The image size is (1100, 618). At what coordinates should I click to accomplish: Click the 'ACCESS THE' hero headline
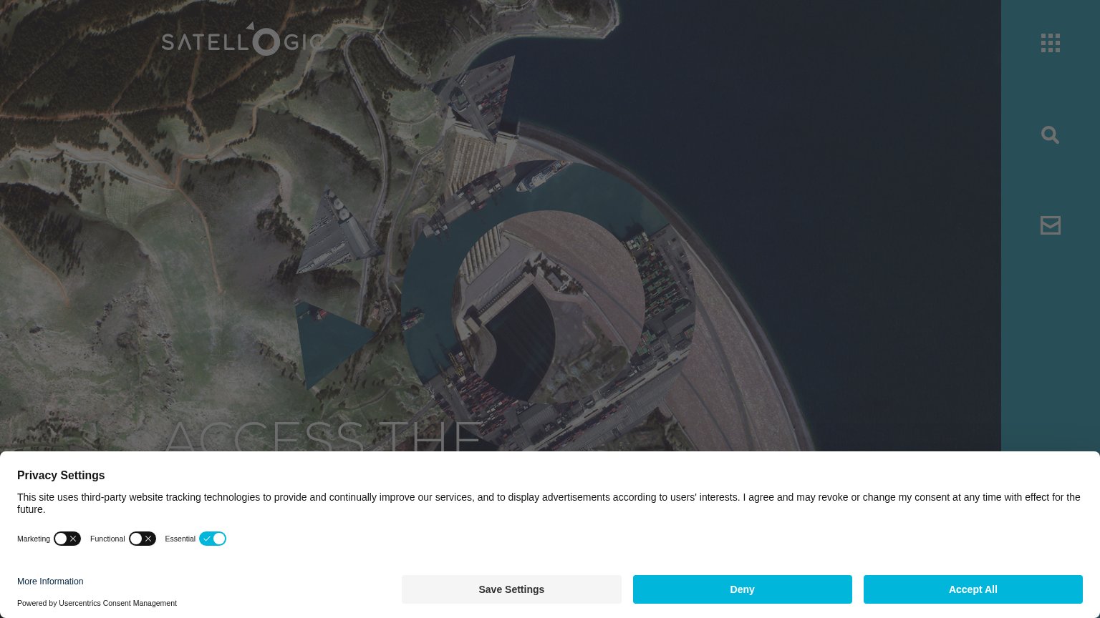[x=324, y=436]
